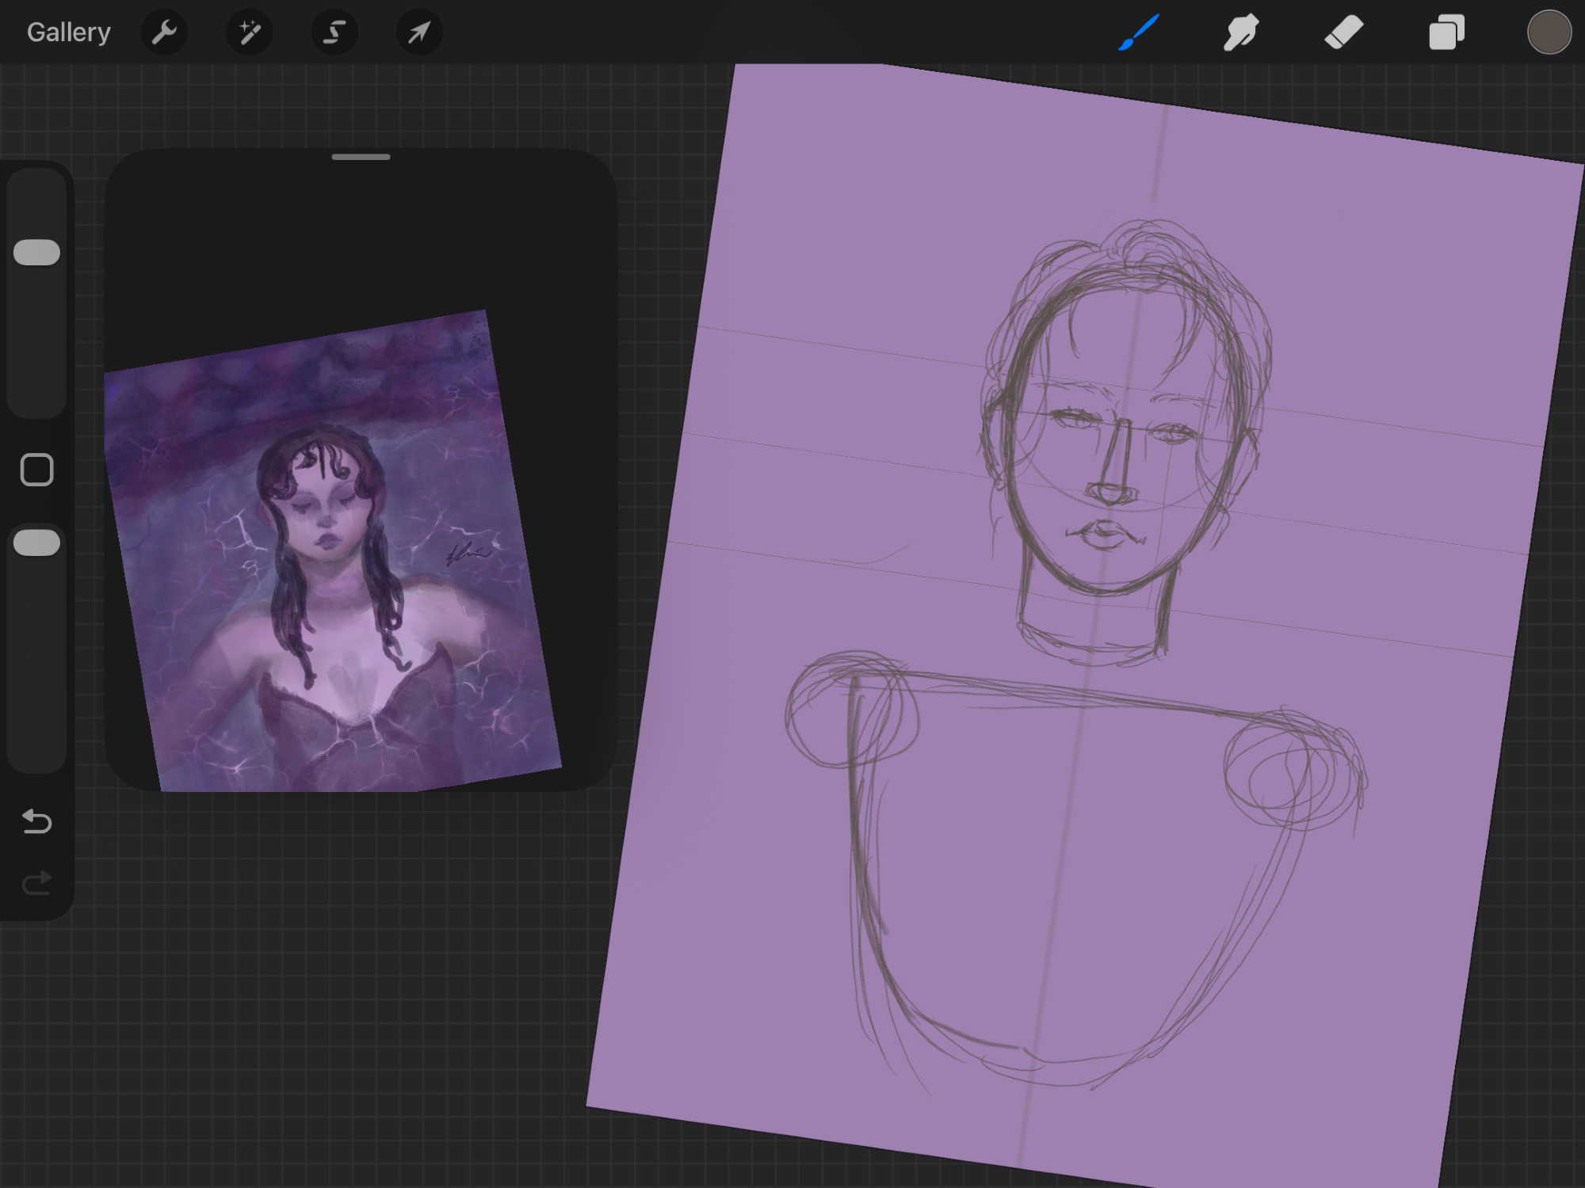Select the Eraser tool
Screen dimensions: 1585x1188
1343,32
